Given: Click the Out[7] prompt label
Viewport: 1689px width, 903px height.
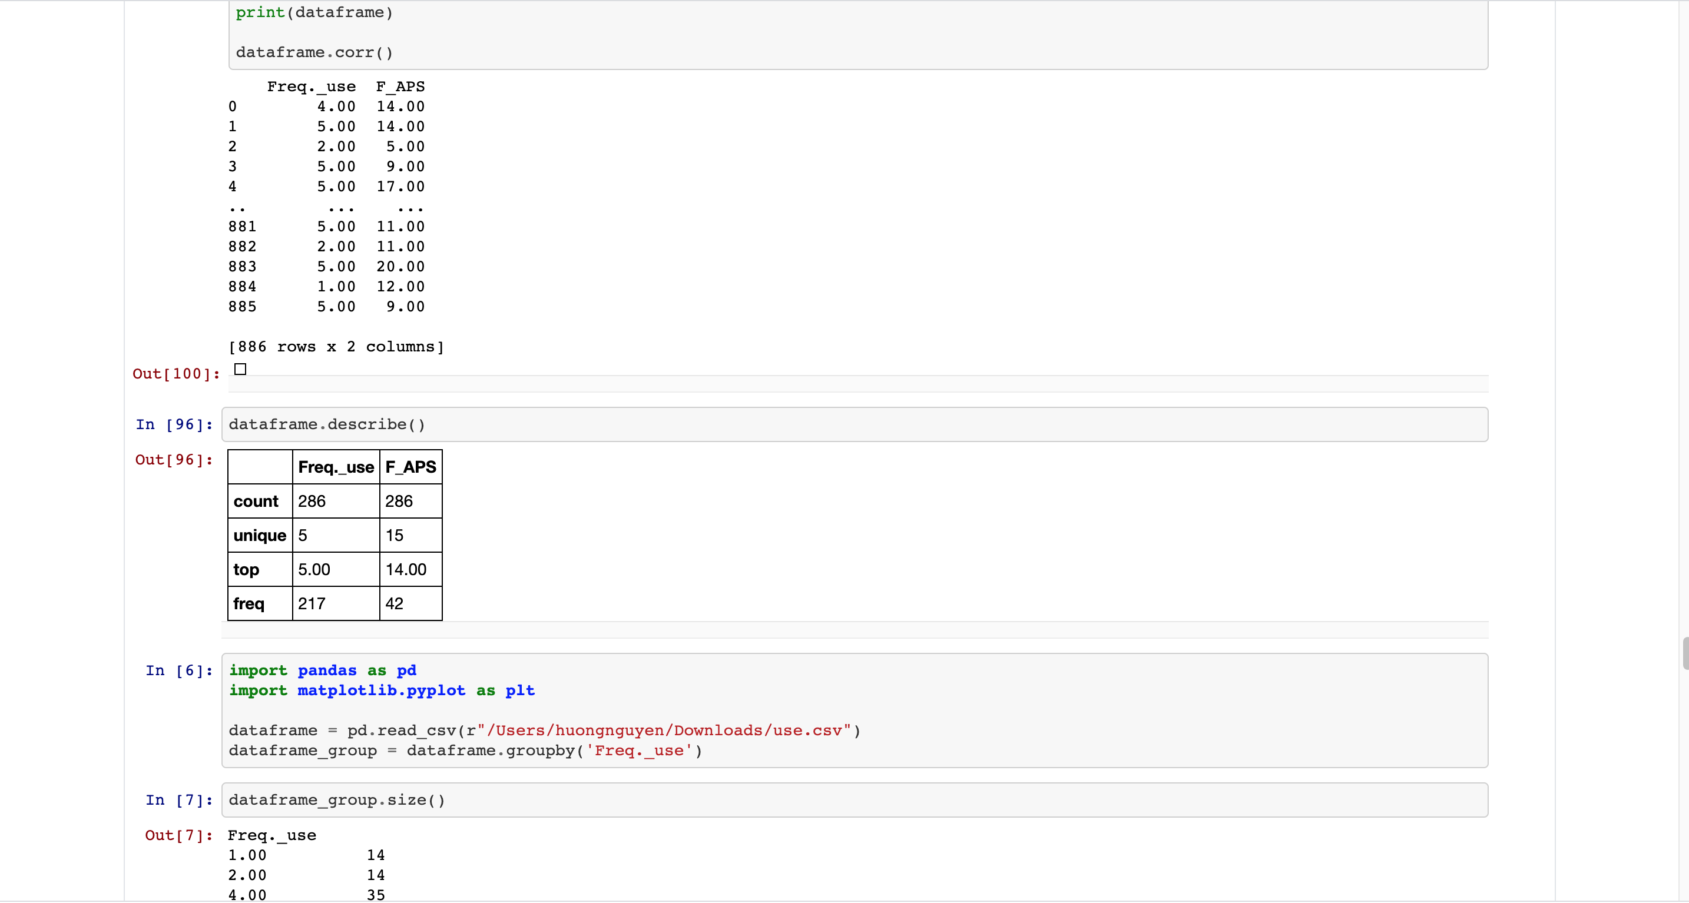Looking at the screenshot, I should [179, 835].
